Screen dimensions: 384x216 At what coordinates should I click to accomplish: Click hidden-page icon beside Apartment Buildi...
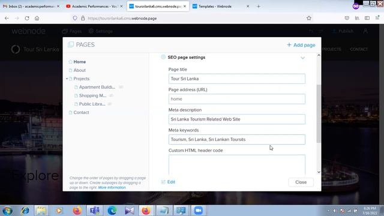pyautogui.click(x=121, y=87)
